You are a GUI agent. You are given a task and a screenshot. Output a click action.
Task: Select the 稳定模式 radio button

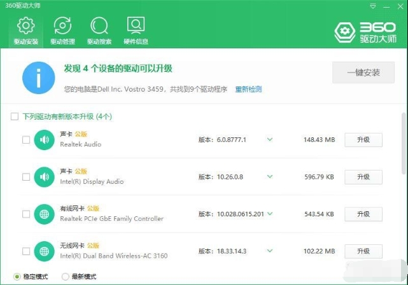coord(17,277)
